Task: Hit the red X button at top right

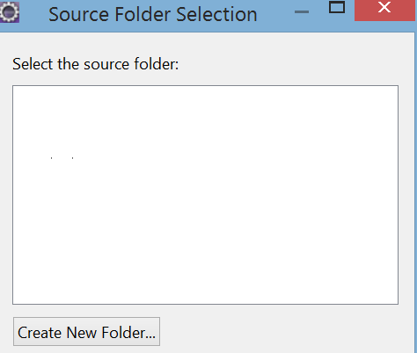Action: pos(384,11)
